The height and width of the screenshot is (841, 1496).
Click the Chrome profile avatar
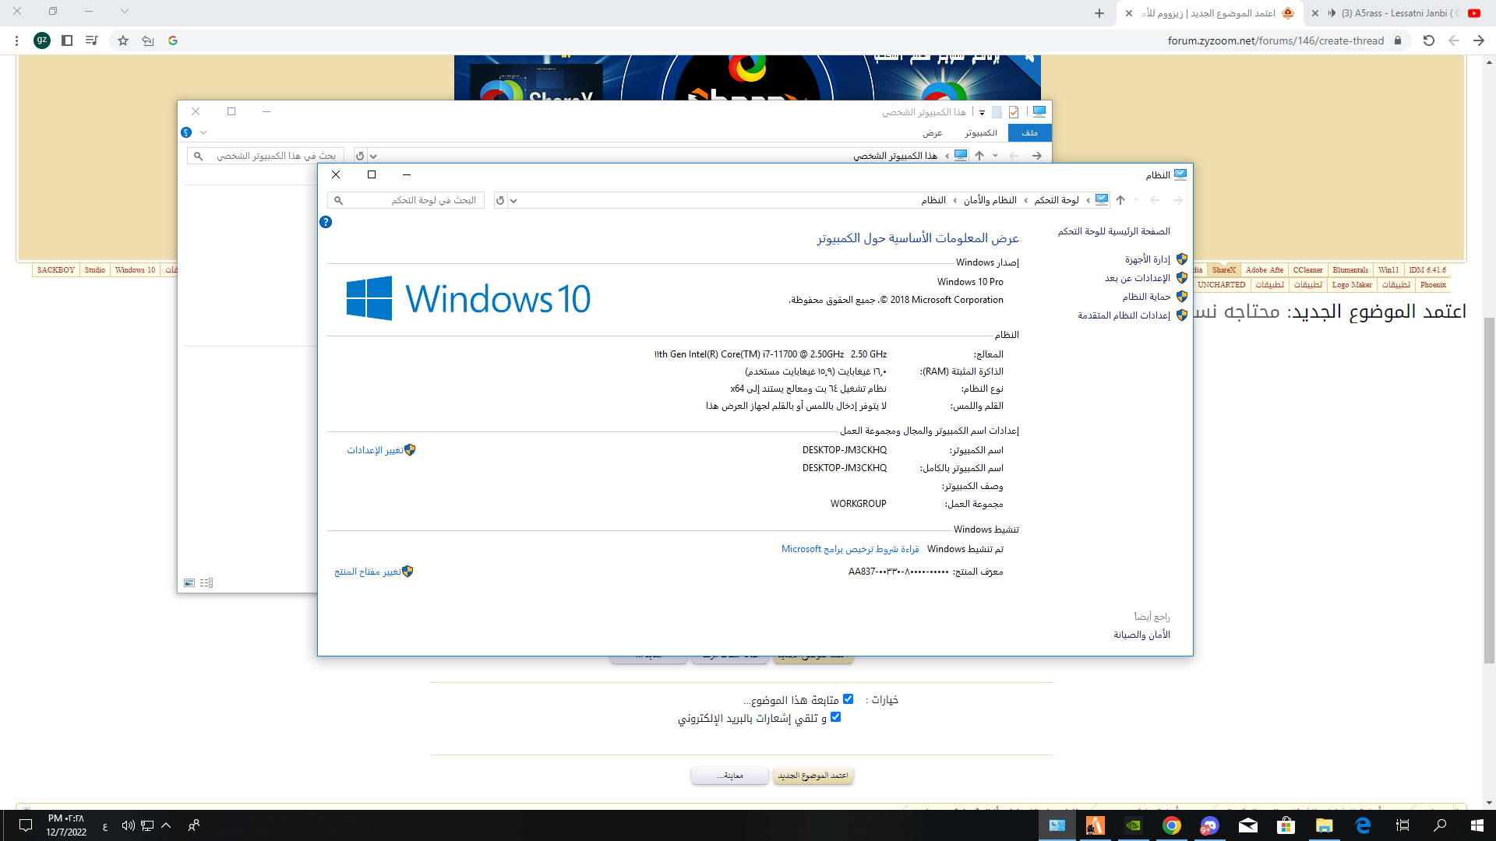(x=42, y=40)
